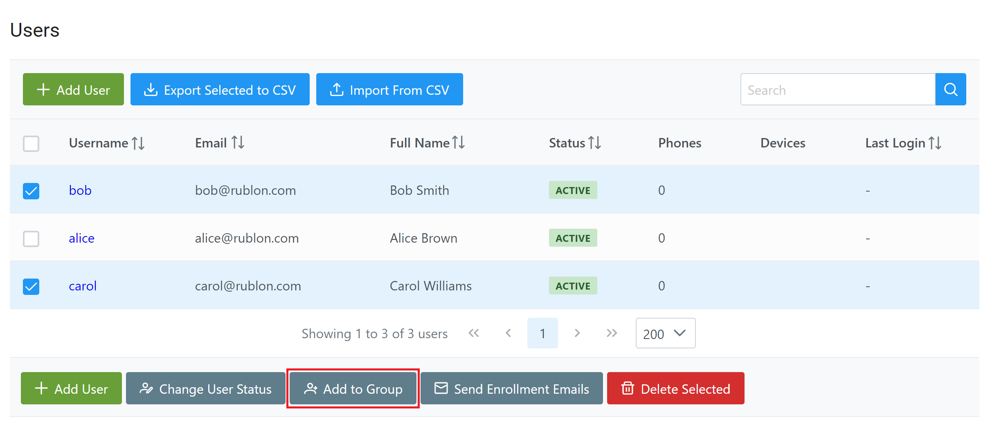Go to the next page arrow
Image resolution: width=990 pixels, height=426 pixels.
(x=577, y=333)
